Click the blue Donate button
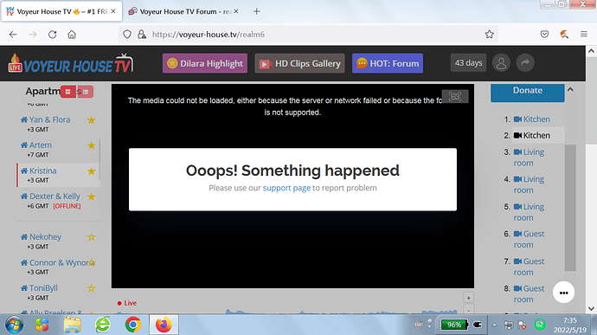Viewport: 597px width, 335px height. pyautogui.click(x=527, y=93)
